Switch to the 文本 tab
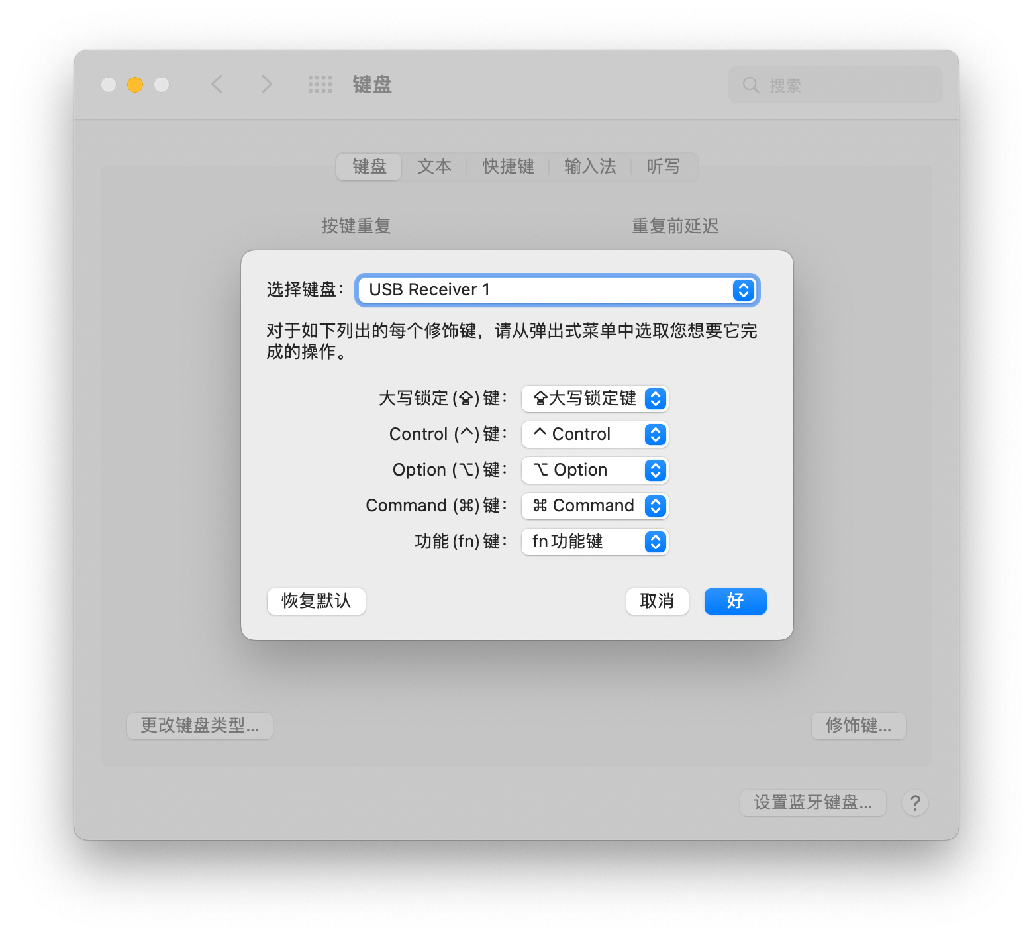The height and width of the screenshot is (938, 1033). point(434,166)
